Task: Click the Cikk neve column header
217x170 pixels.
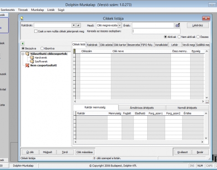Action: (x=141, y=51)
